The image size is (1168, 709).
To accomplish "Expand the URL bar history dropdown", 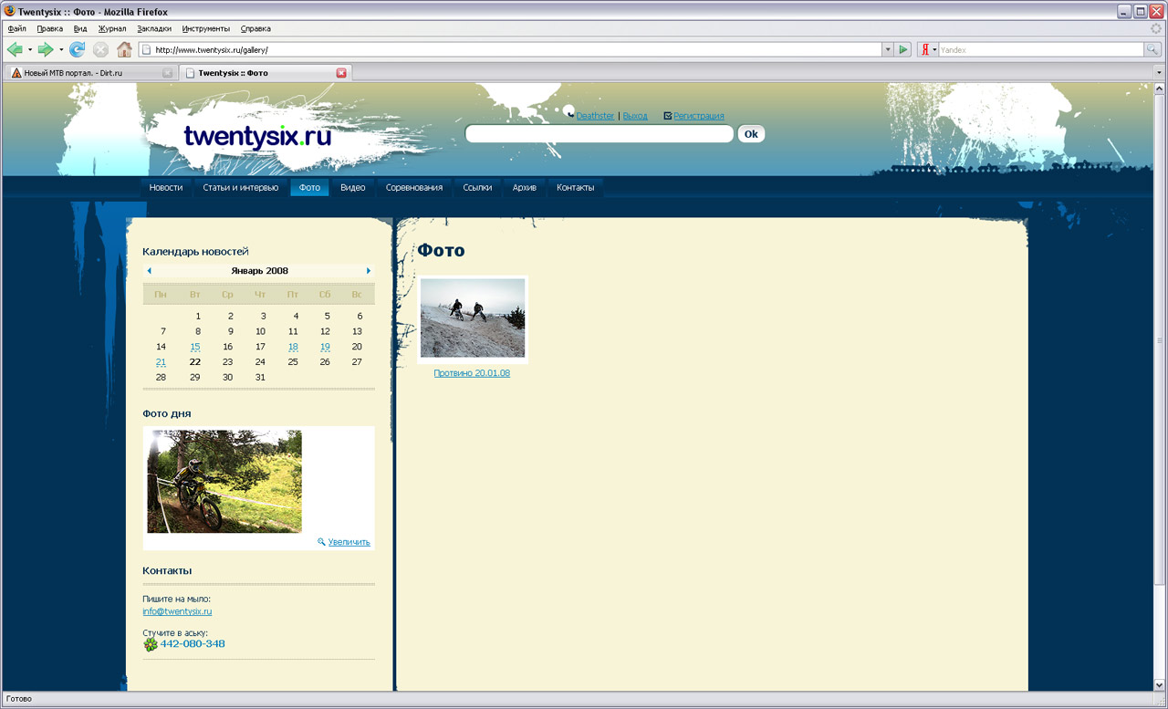I will click(888, 49).
